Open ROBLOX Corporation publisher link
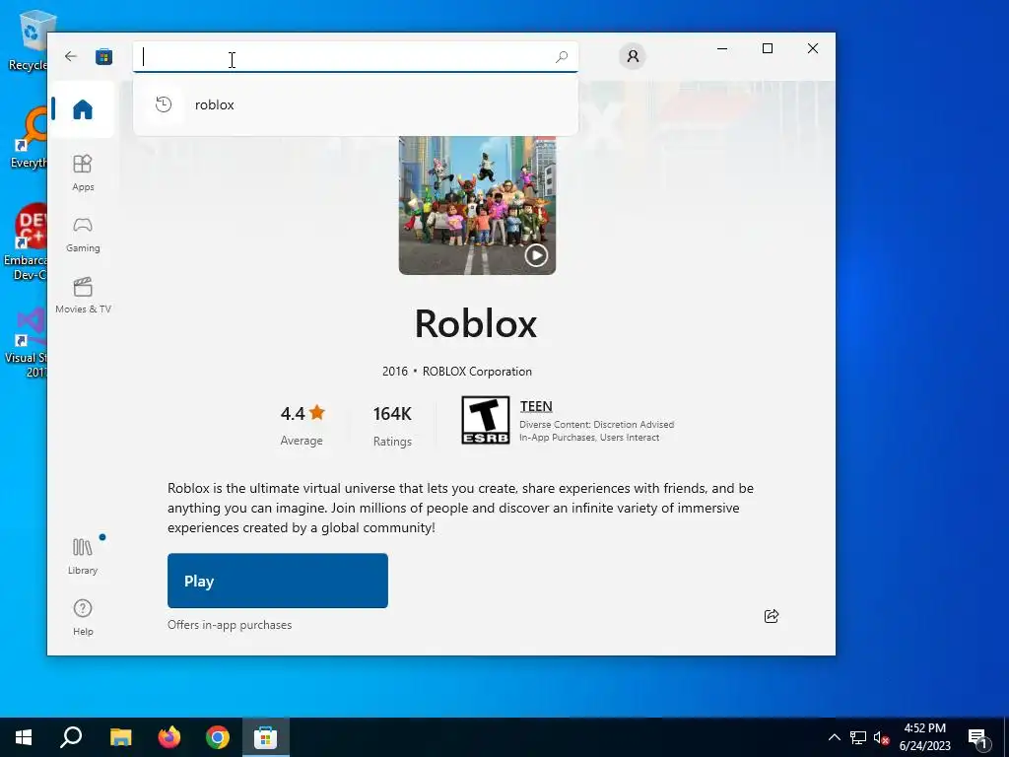Screen dimensions: 1009x757 [x=477, y=372]
